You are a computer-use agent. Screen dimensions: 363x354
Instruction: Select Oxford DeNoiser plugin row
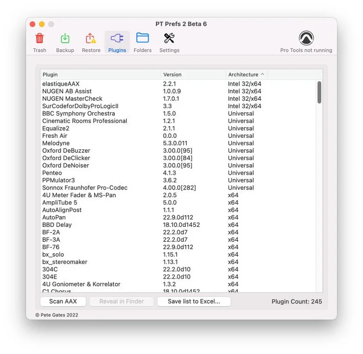click(x=178, y=165)
